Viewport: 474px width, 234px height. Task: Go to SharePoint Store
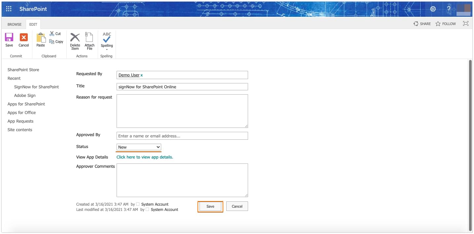[x=23, y=70]
